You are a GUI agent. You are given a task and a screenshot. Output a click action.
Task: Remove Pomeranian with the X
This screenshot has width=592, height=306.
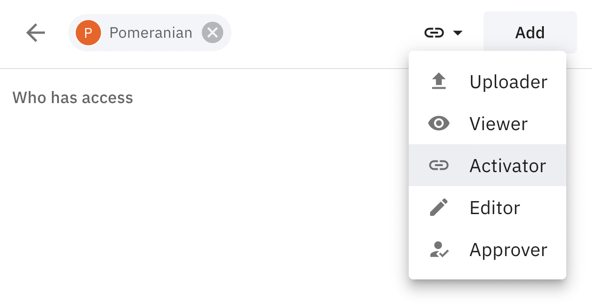tap(213, 33)
